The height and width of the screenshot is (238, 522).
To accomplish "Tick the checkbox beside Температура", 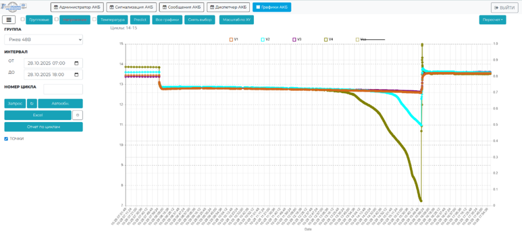I will tap(94, 19).
